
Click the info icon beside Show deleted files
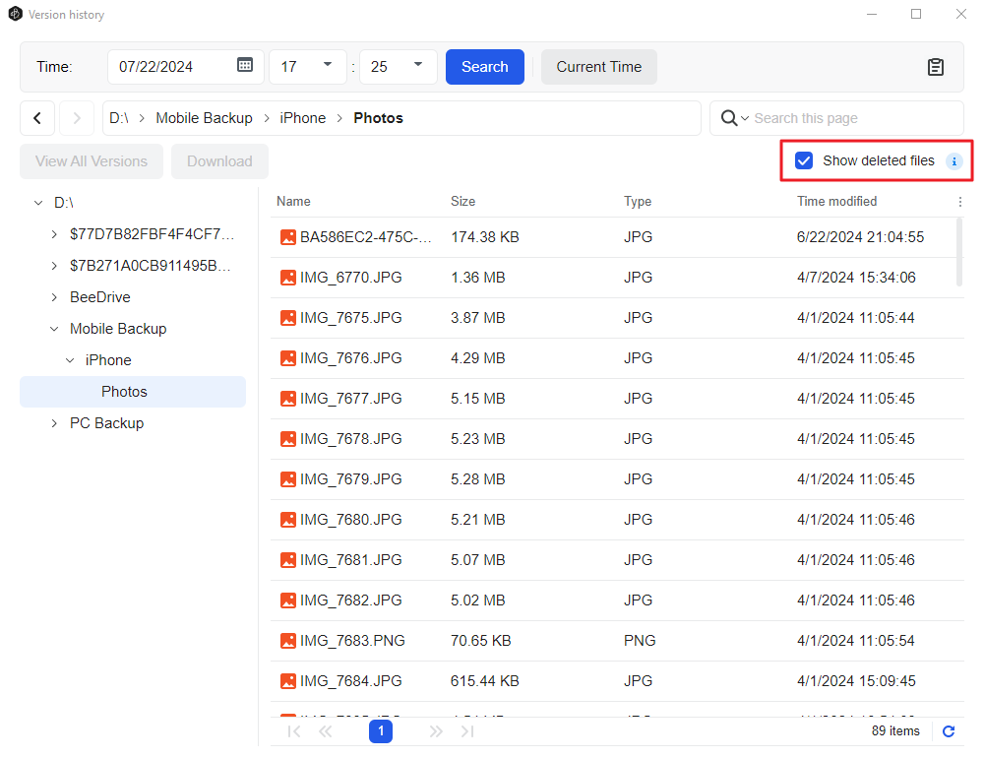click(953, 160)
